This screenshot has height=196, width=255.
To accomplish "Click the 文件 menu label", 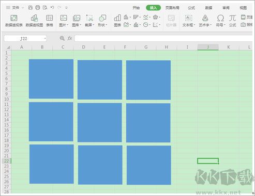I will click(16, 8).
